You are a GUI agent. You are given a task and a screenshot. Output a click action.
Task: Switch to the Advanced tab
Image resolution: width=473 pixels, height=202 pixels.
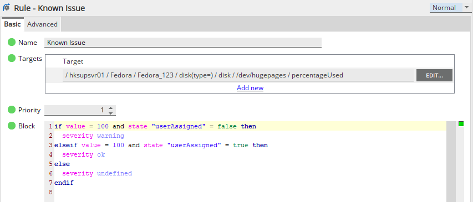click(x=42, y=24)
